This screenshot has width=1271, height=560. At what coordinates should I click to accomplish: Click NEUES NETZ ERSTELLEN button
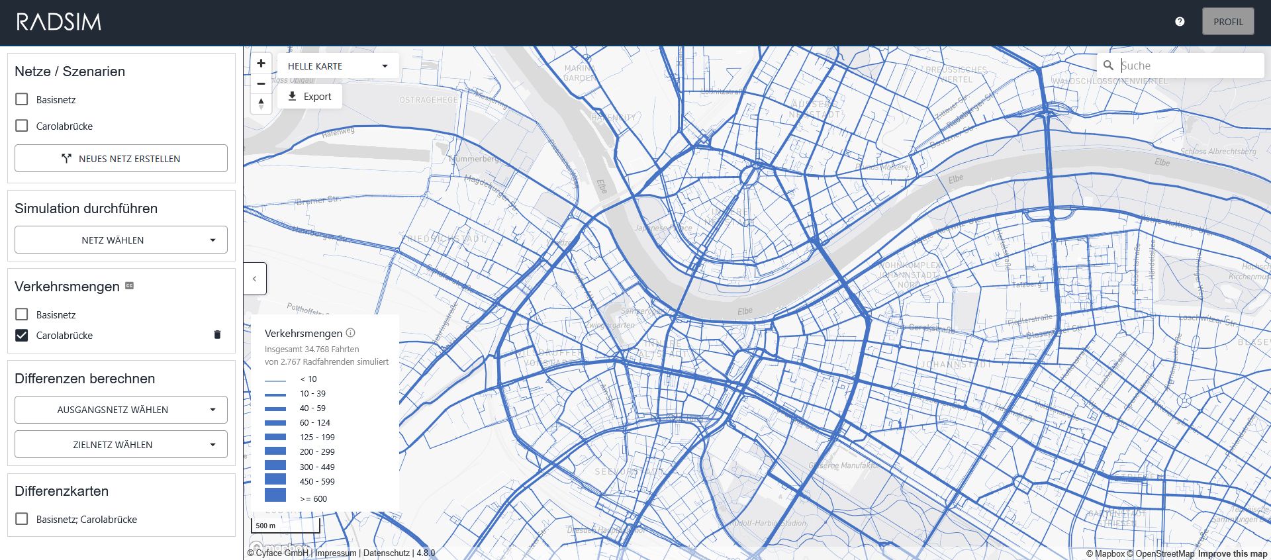[121, 159]
